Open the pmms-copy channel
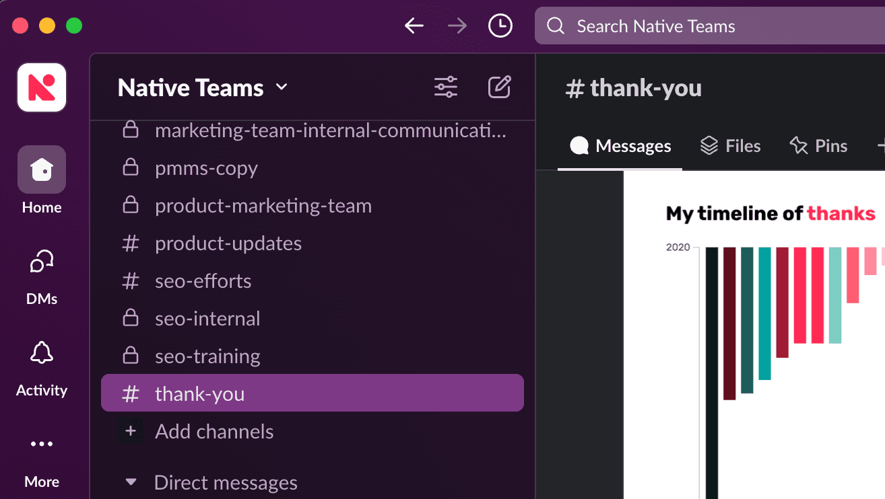 coord(313,168)
